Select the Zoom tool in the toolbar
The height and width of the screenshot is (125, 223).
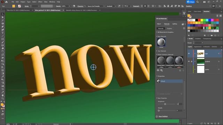[2, 98]
